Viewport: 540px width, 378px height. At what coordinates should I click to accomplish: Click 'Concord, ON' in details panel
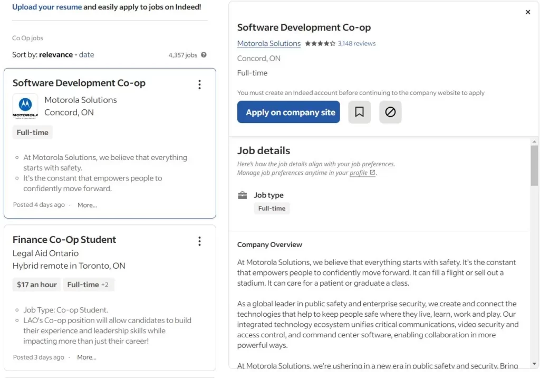pyautogui.click(x=258, y=58)
